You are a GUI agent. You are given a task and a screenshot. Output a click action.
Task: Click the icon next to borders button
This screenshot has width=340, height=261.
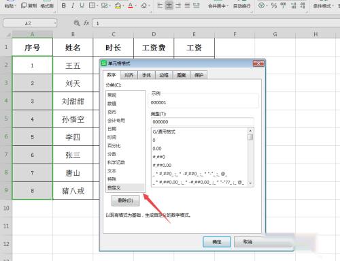pyautogui.click(x=104, y=5)
